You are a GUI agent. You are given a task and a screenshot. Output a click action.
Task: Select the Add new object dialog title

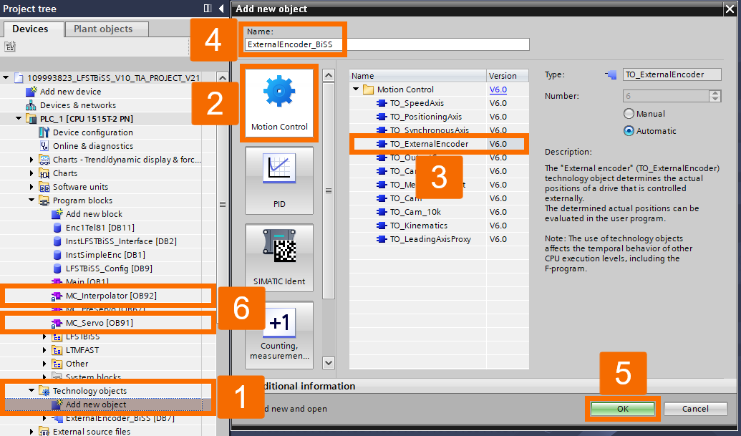pos(271,9)
